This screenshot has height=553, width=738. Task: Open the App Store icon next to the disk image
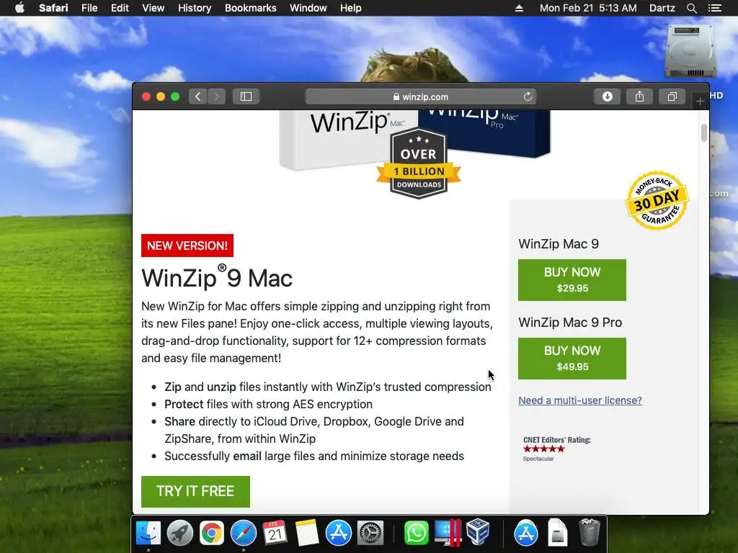point(525,534)
